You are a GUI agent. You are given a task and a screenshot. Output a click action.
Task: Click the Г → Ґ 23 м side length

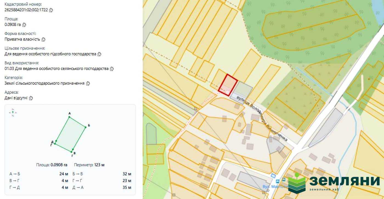pos(102,181)
